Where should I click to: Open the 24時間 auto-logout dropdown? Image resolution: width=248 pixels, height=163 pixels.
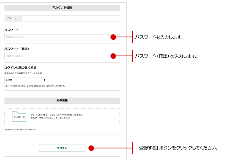point(25,80)
